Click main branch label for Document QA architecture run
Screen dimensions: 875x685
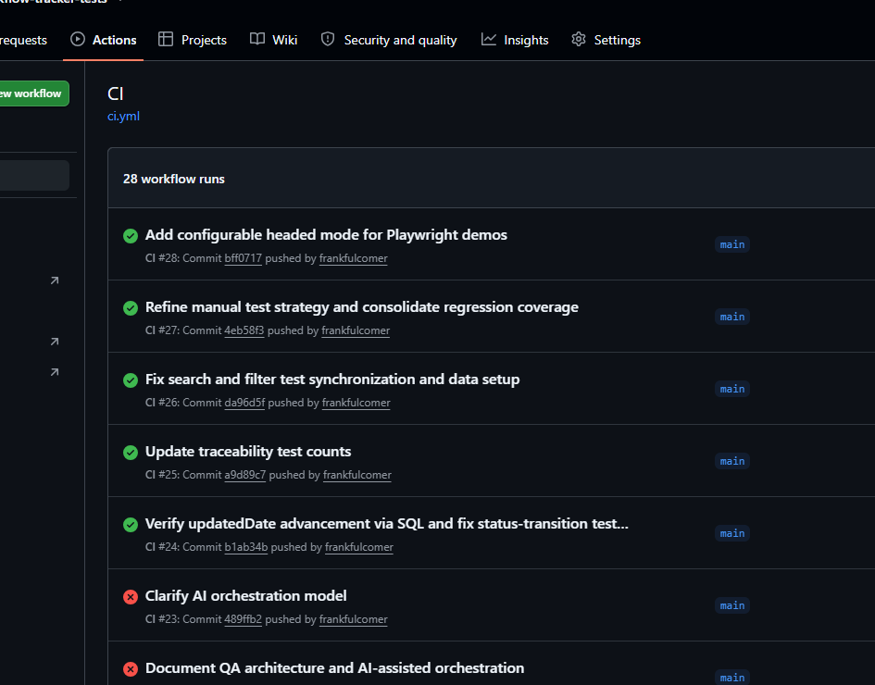click(732, 678)
